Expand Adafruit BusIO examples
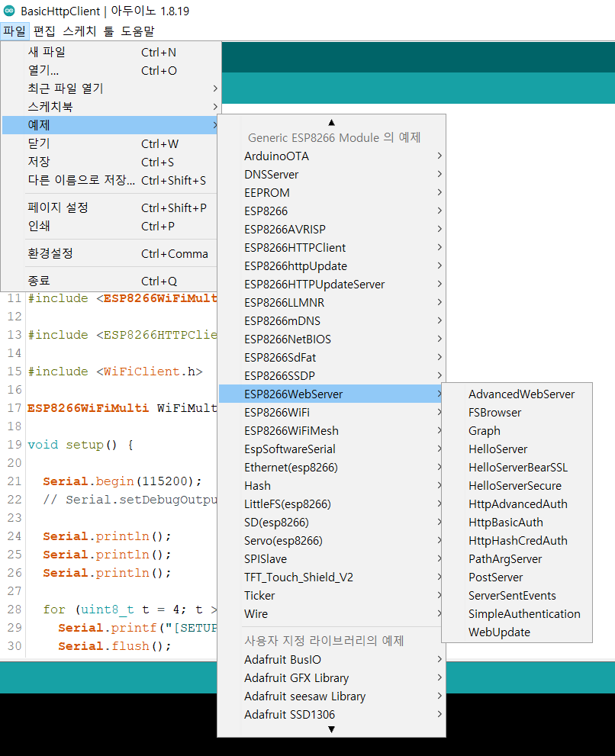Viewport: 615px width, 756px height. click(331, 660)
